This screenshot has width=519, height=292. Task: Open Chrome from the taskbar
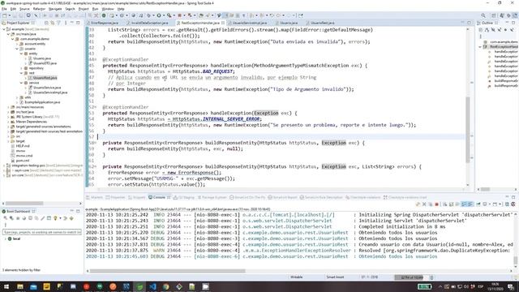[x=165, y=286]
